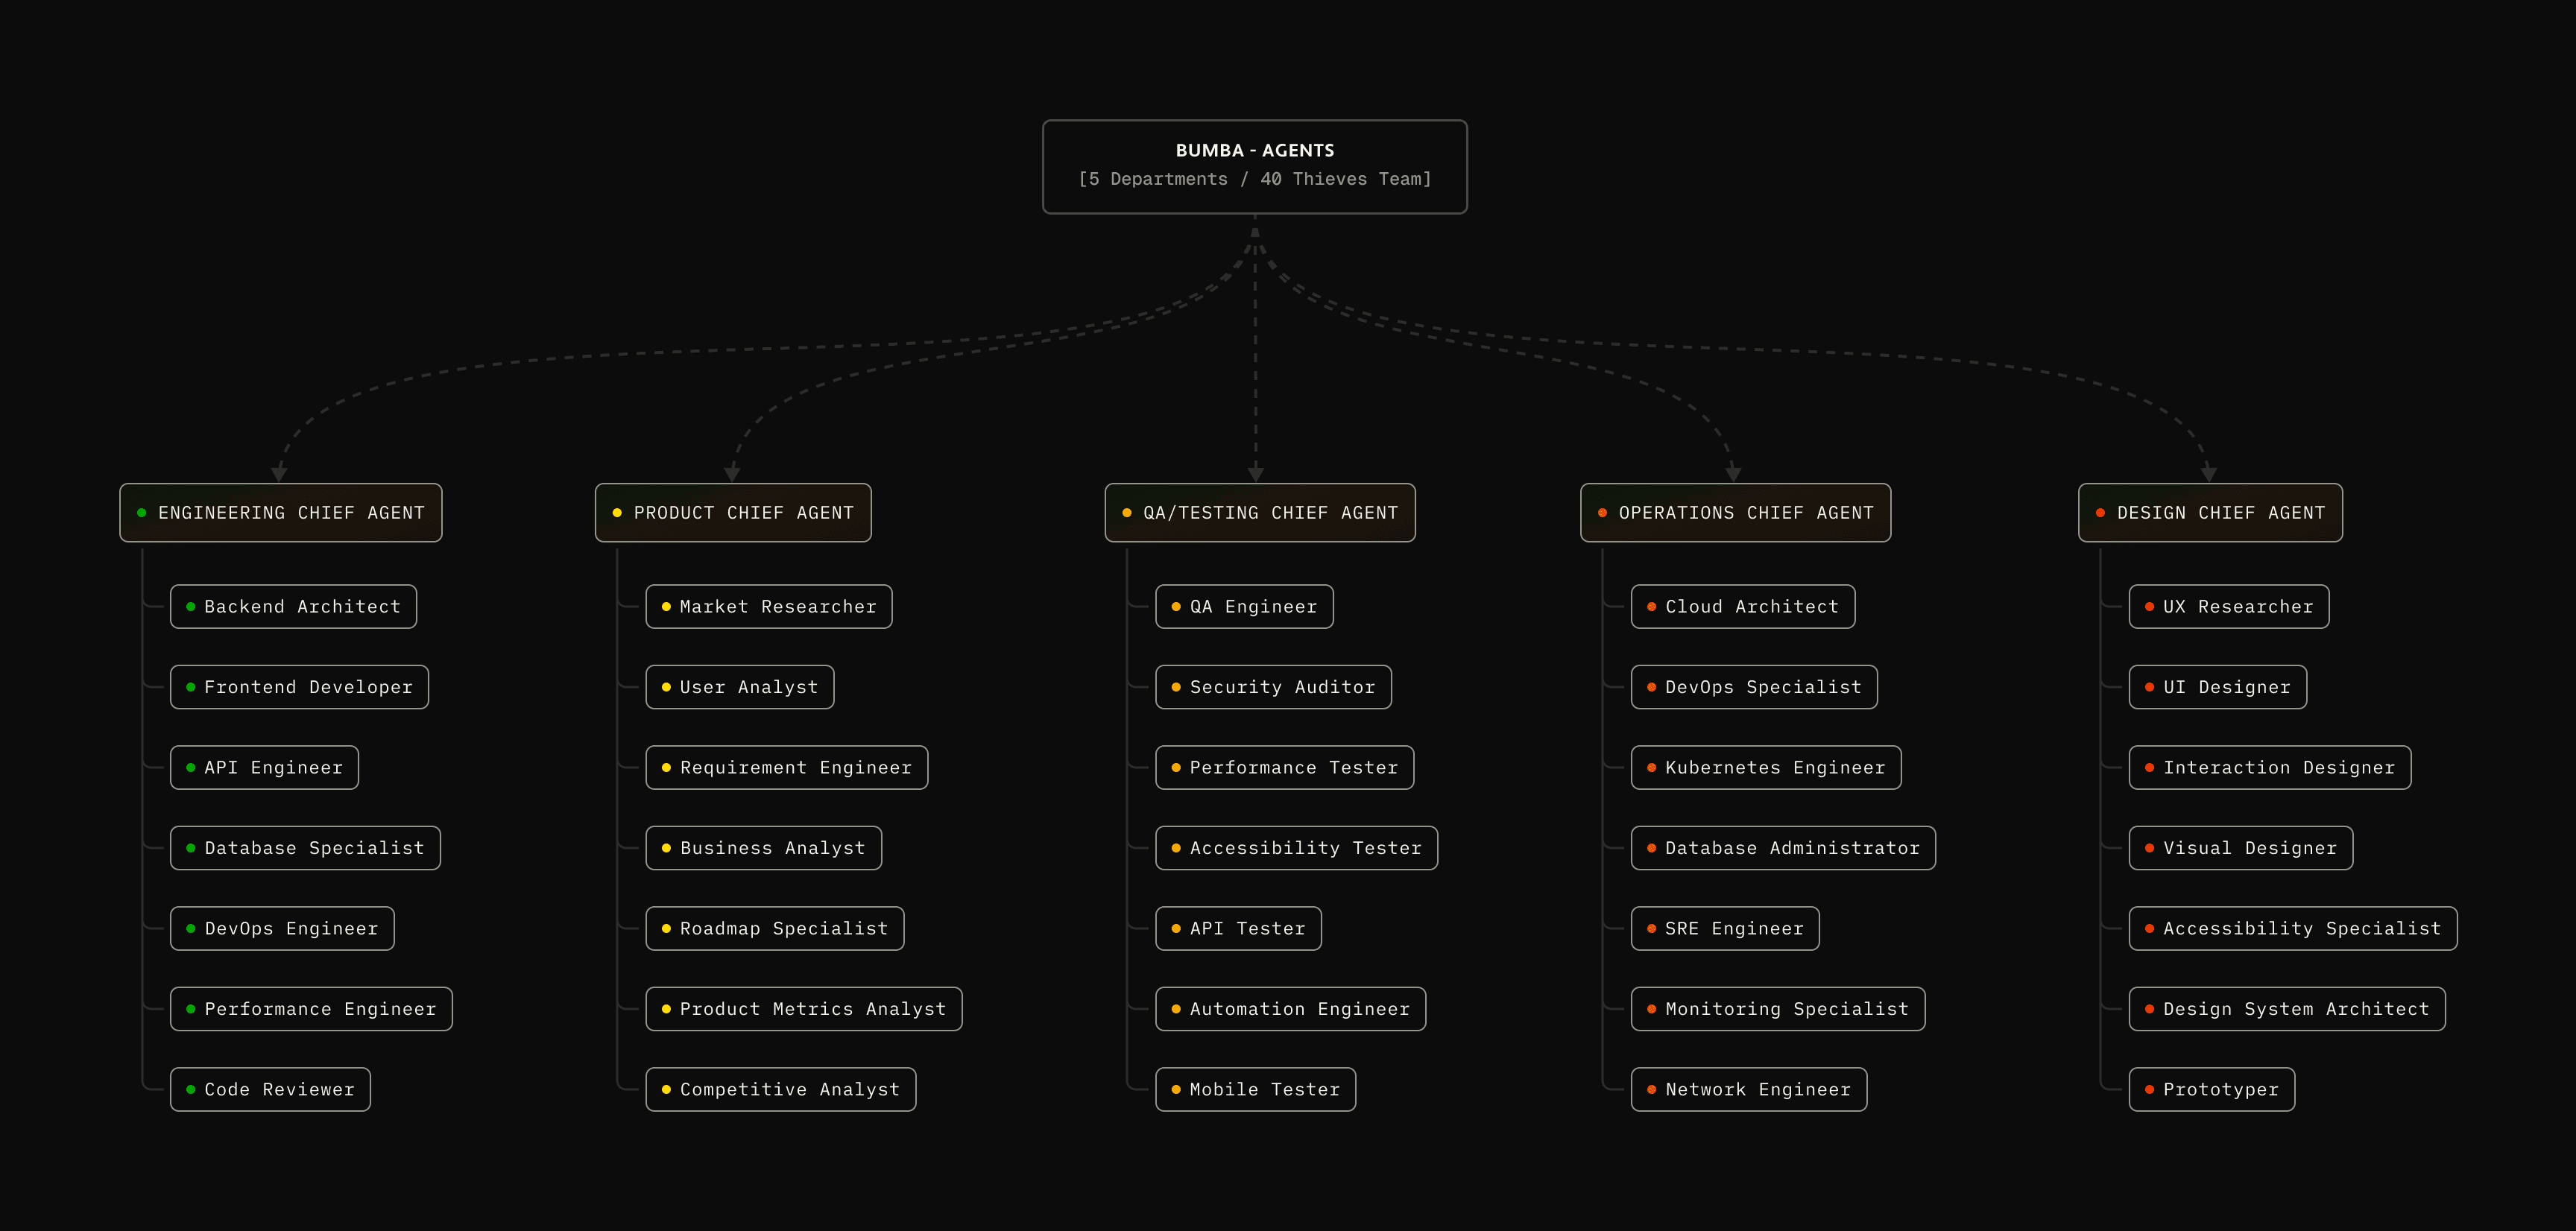Click the green status dot on Engineering Chief
The image size is (2576, 1231).
(x=141, y=513)
